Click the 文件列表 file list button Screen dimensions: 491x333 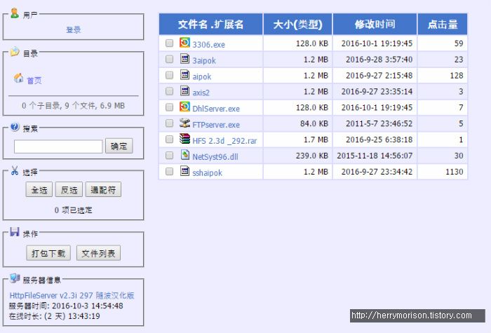click(98, 253)
